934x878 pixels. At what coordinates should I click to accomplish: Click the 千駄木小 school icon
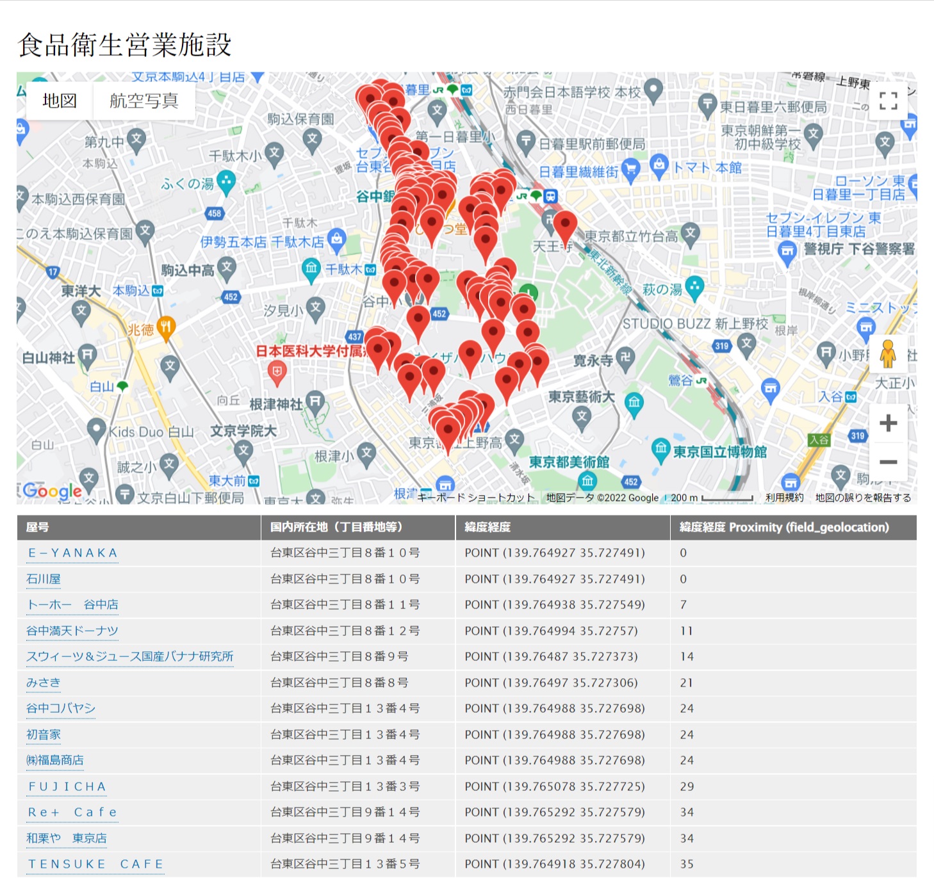click(x=274, y=154)
